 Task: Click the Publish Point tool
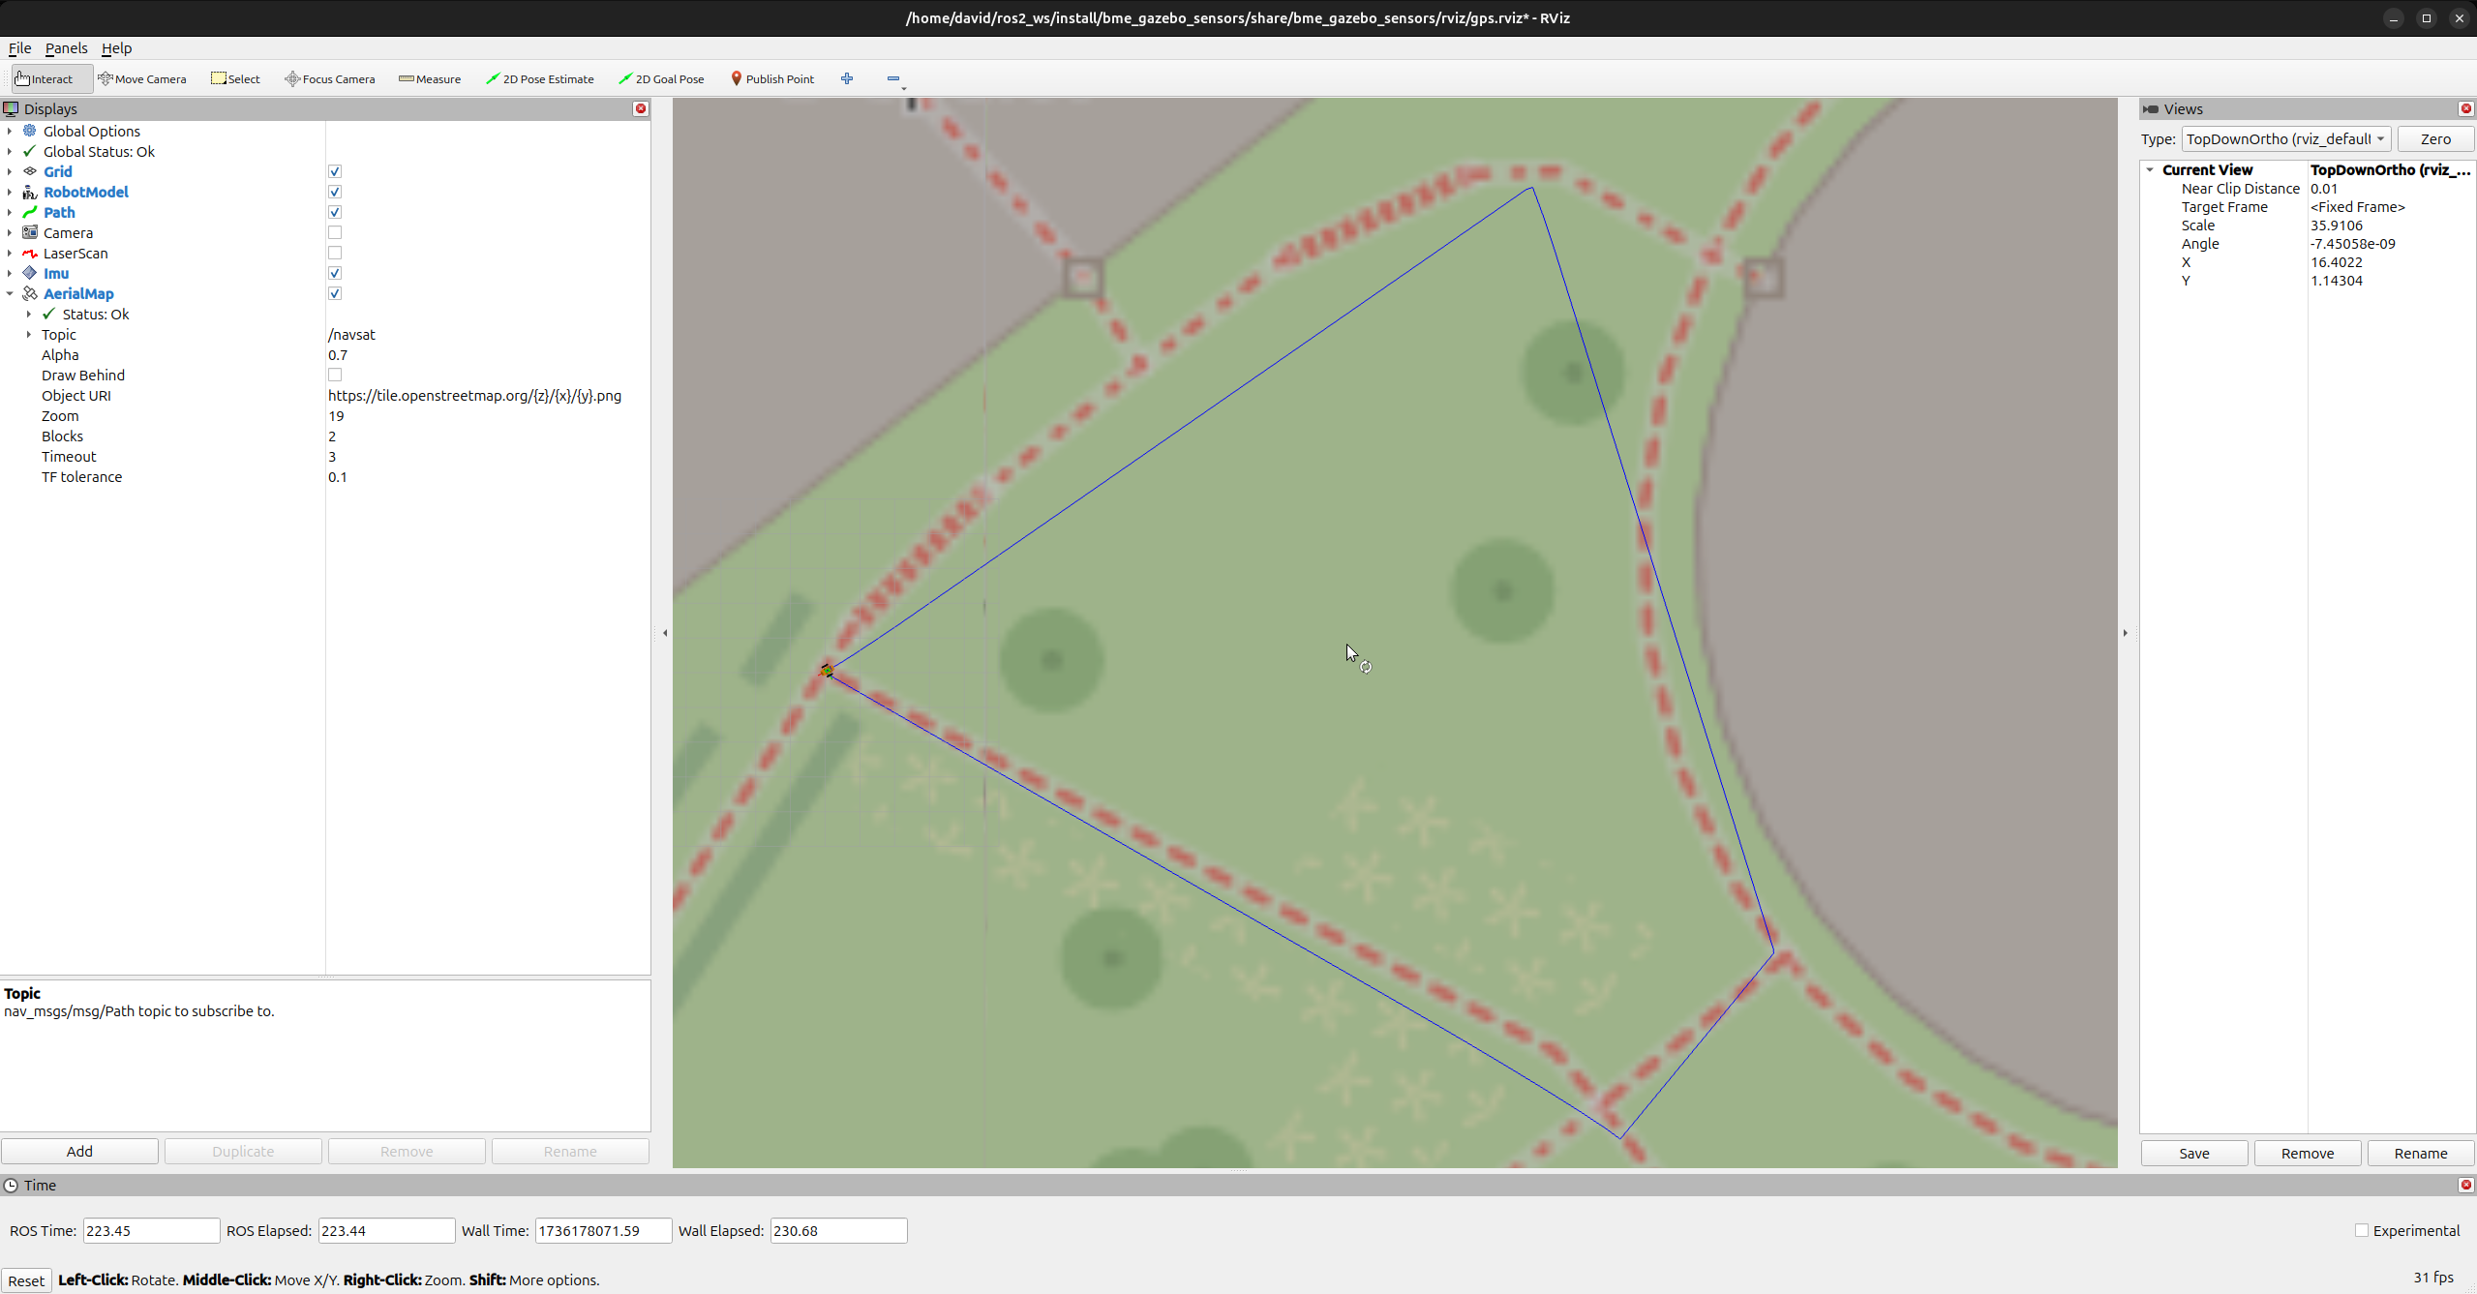(772, 79)
